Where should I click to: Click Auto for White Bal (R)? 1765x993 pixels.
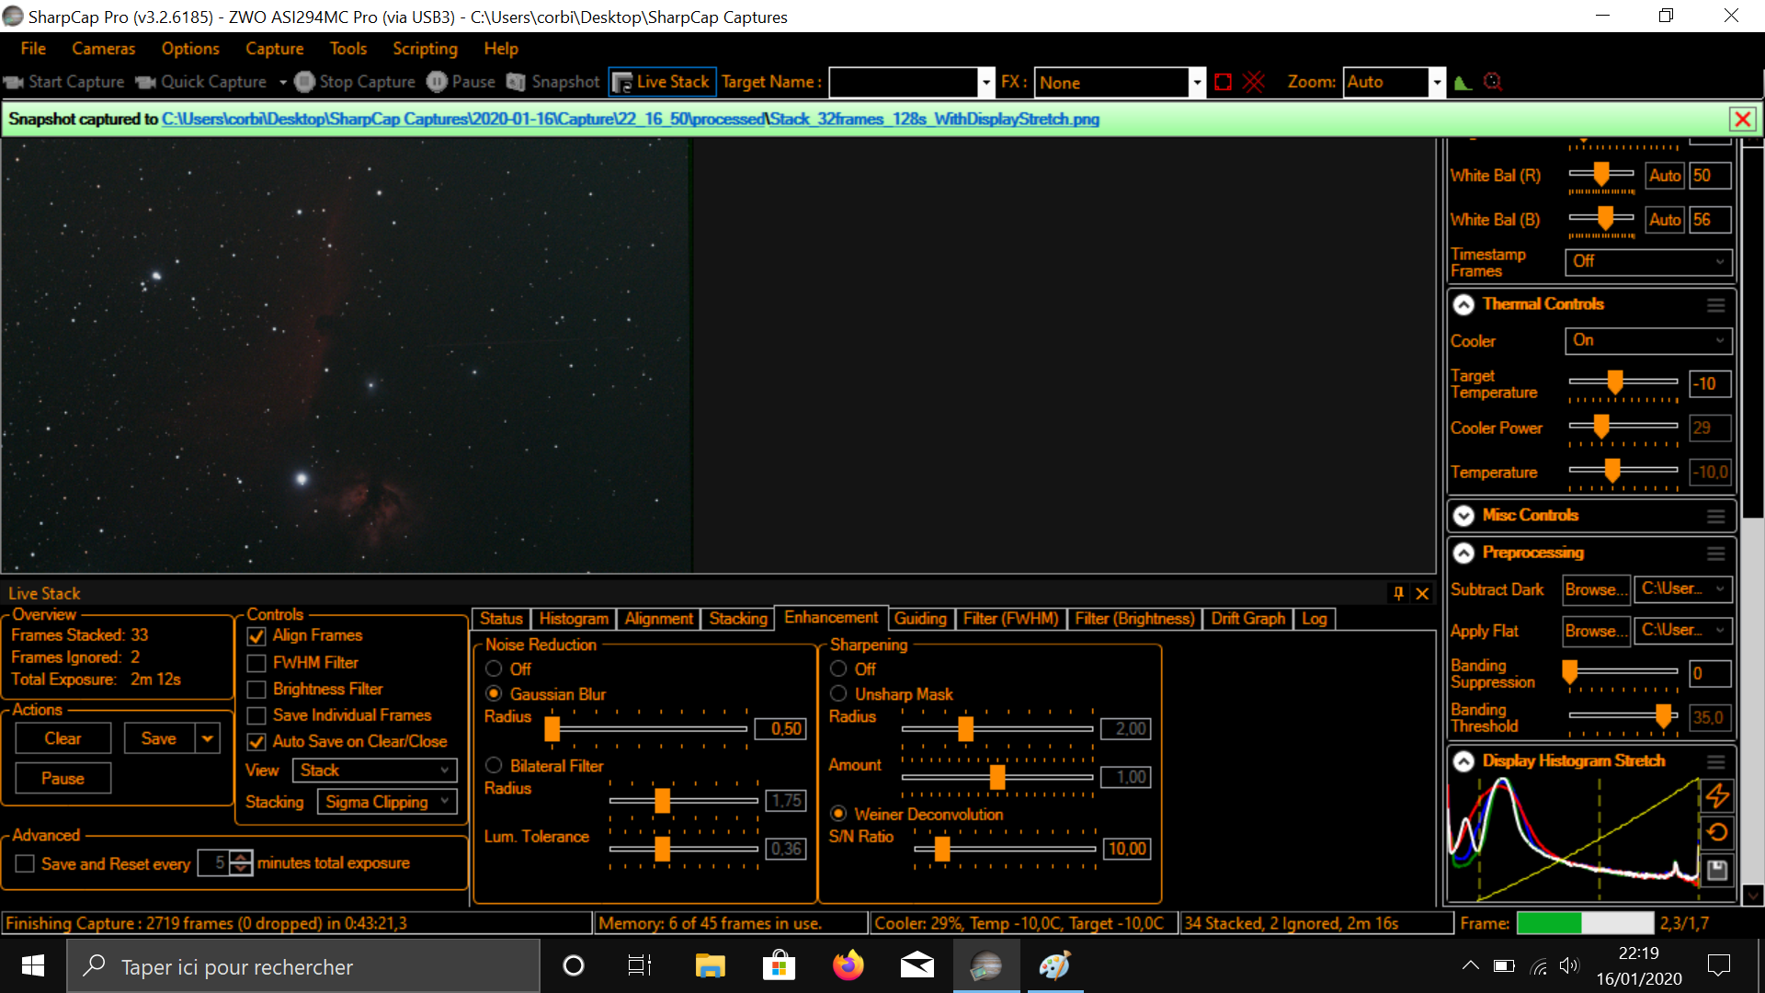1665,176
